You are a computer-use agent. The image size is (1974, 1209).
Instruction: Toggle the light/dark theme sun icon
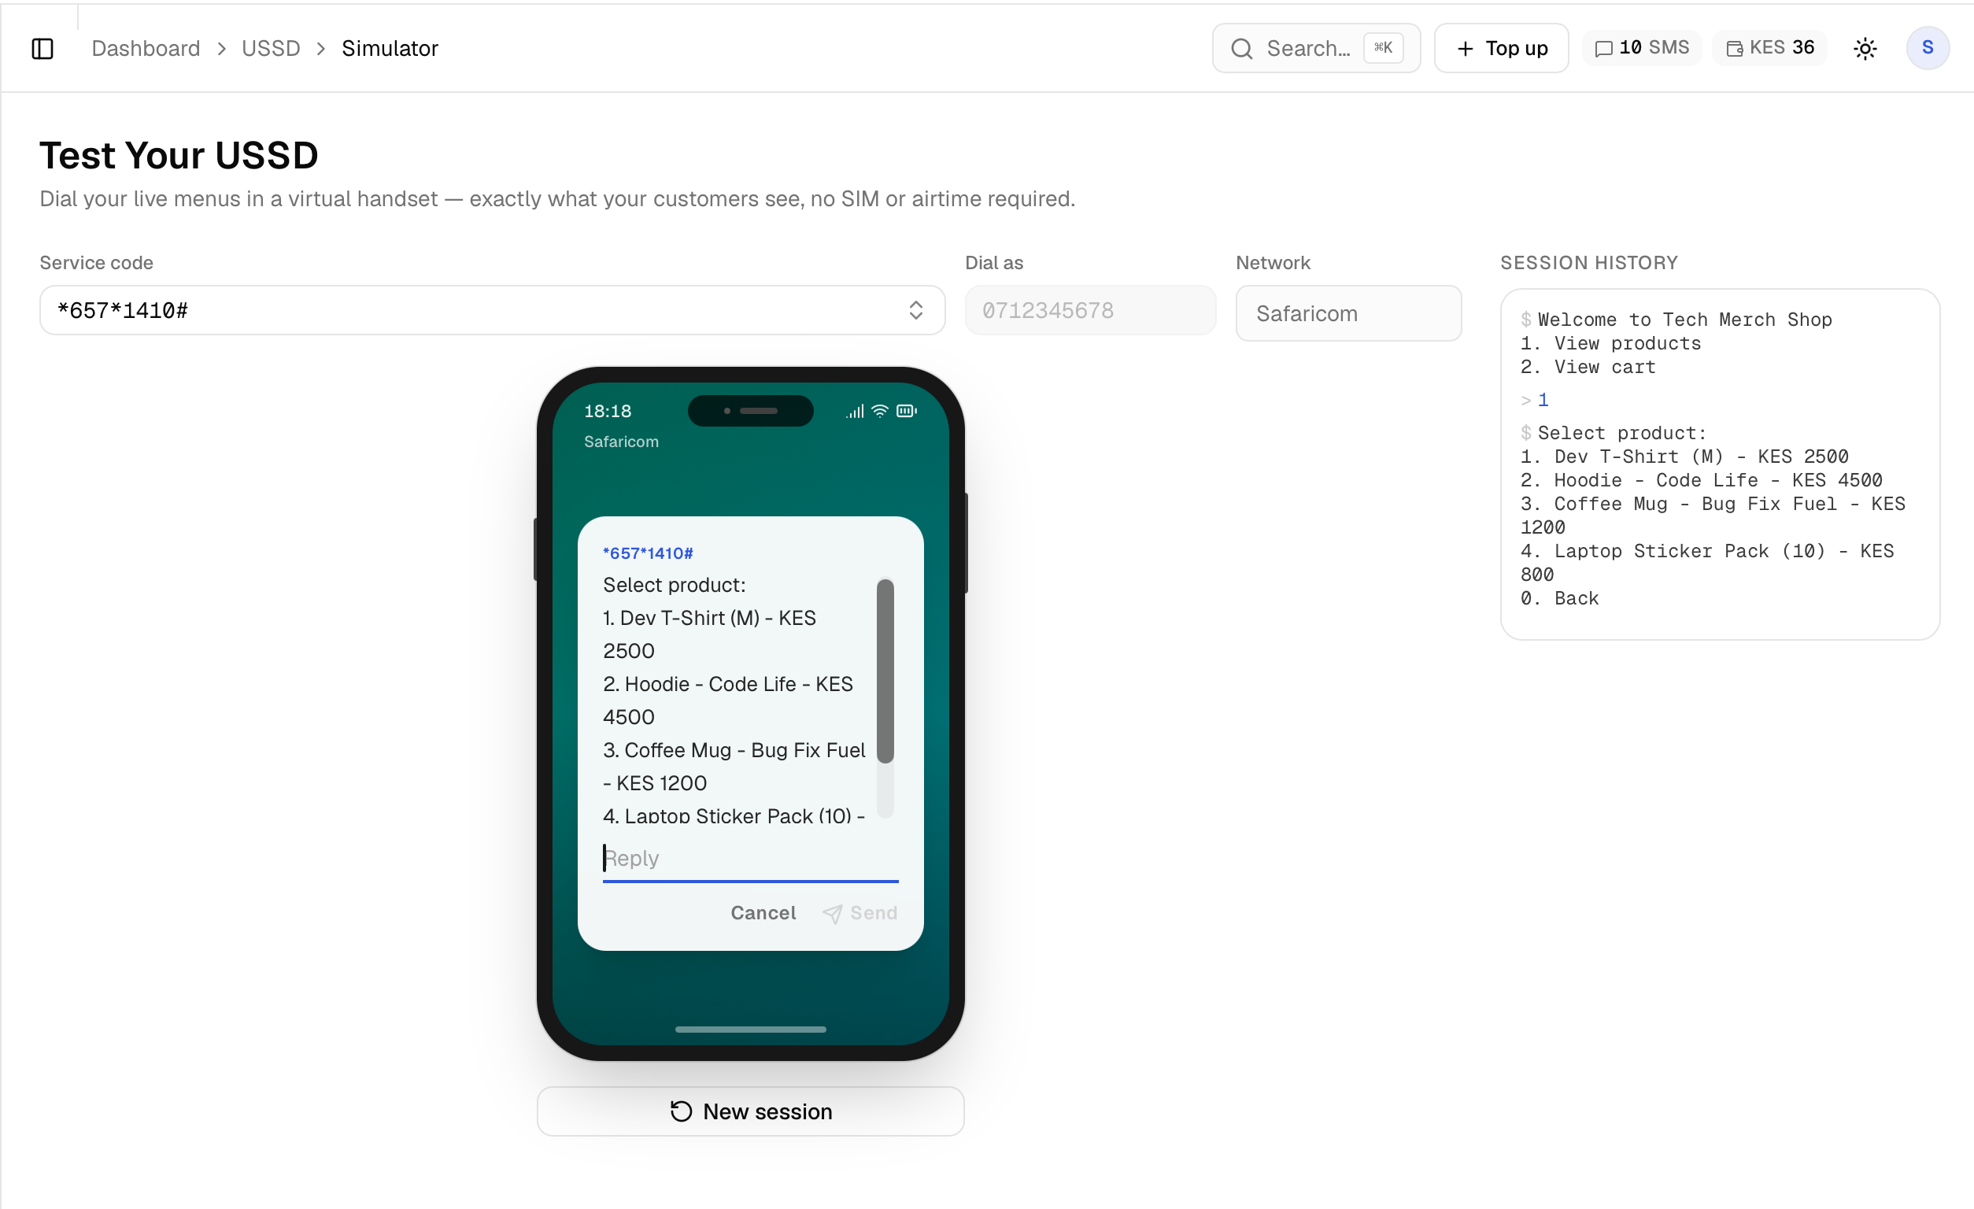tap(1865, 49)
